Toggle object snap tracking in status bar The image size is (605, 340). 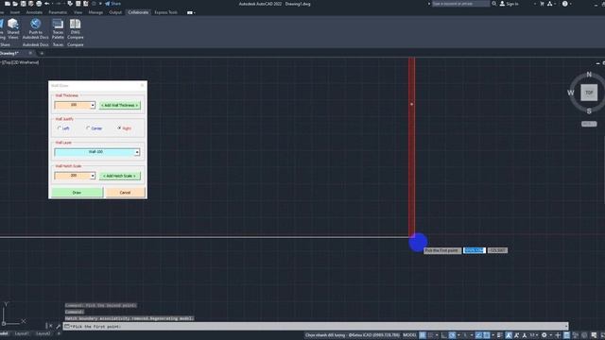click(479, 335)
